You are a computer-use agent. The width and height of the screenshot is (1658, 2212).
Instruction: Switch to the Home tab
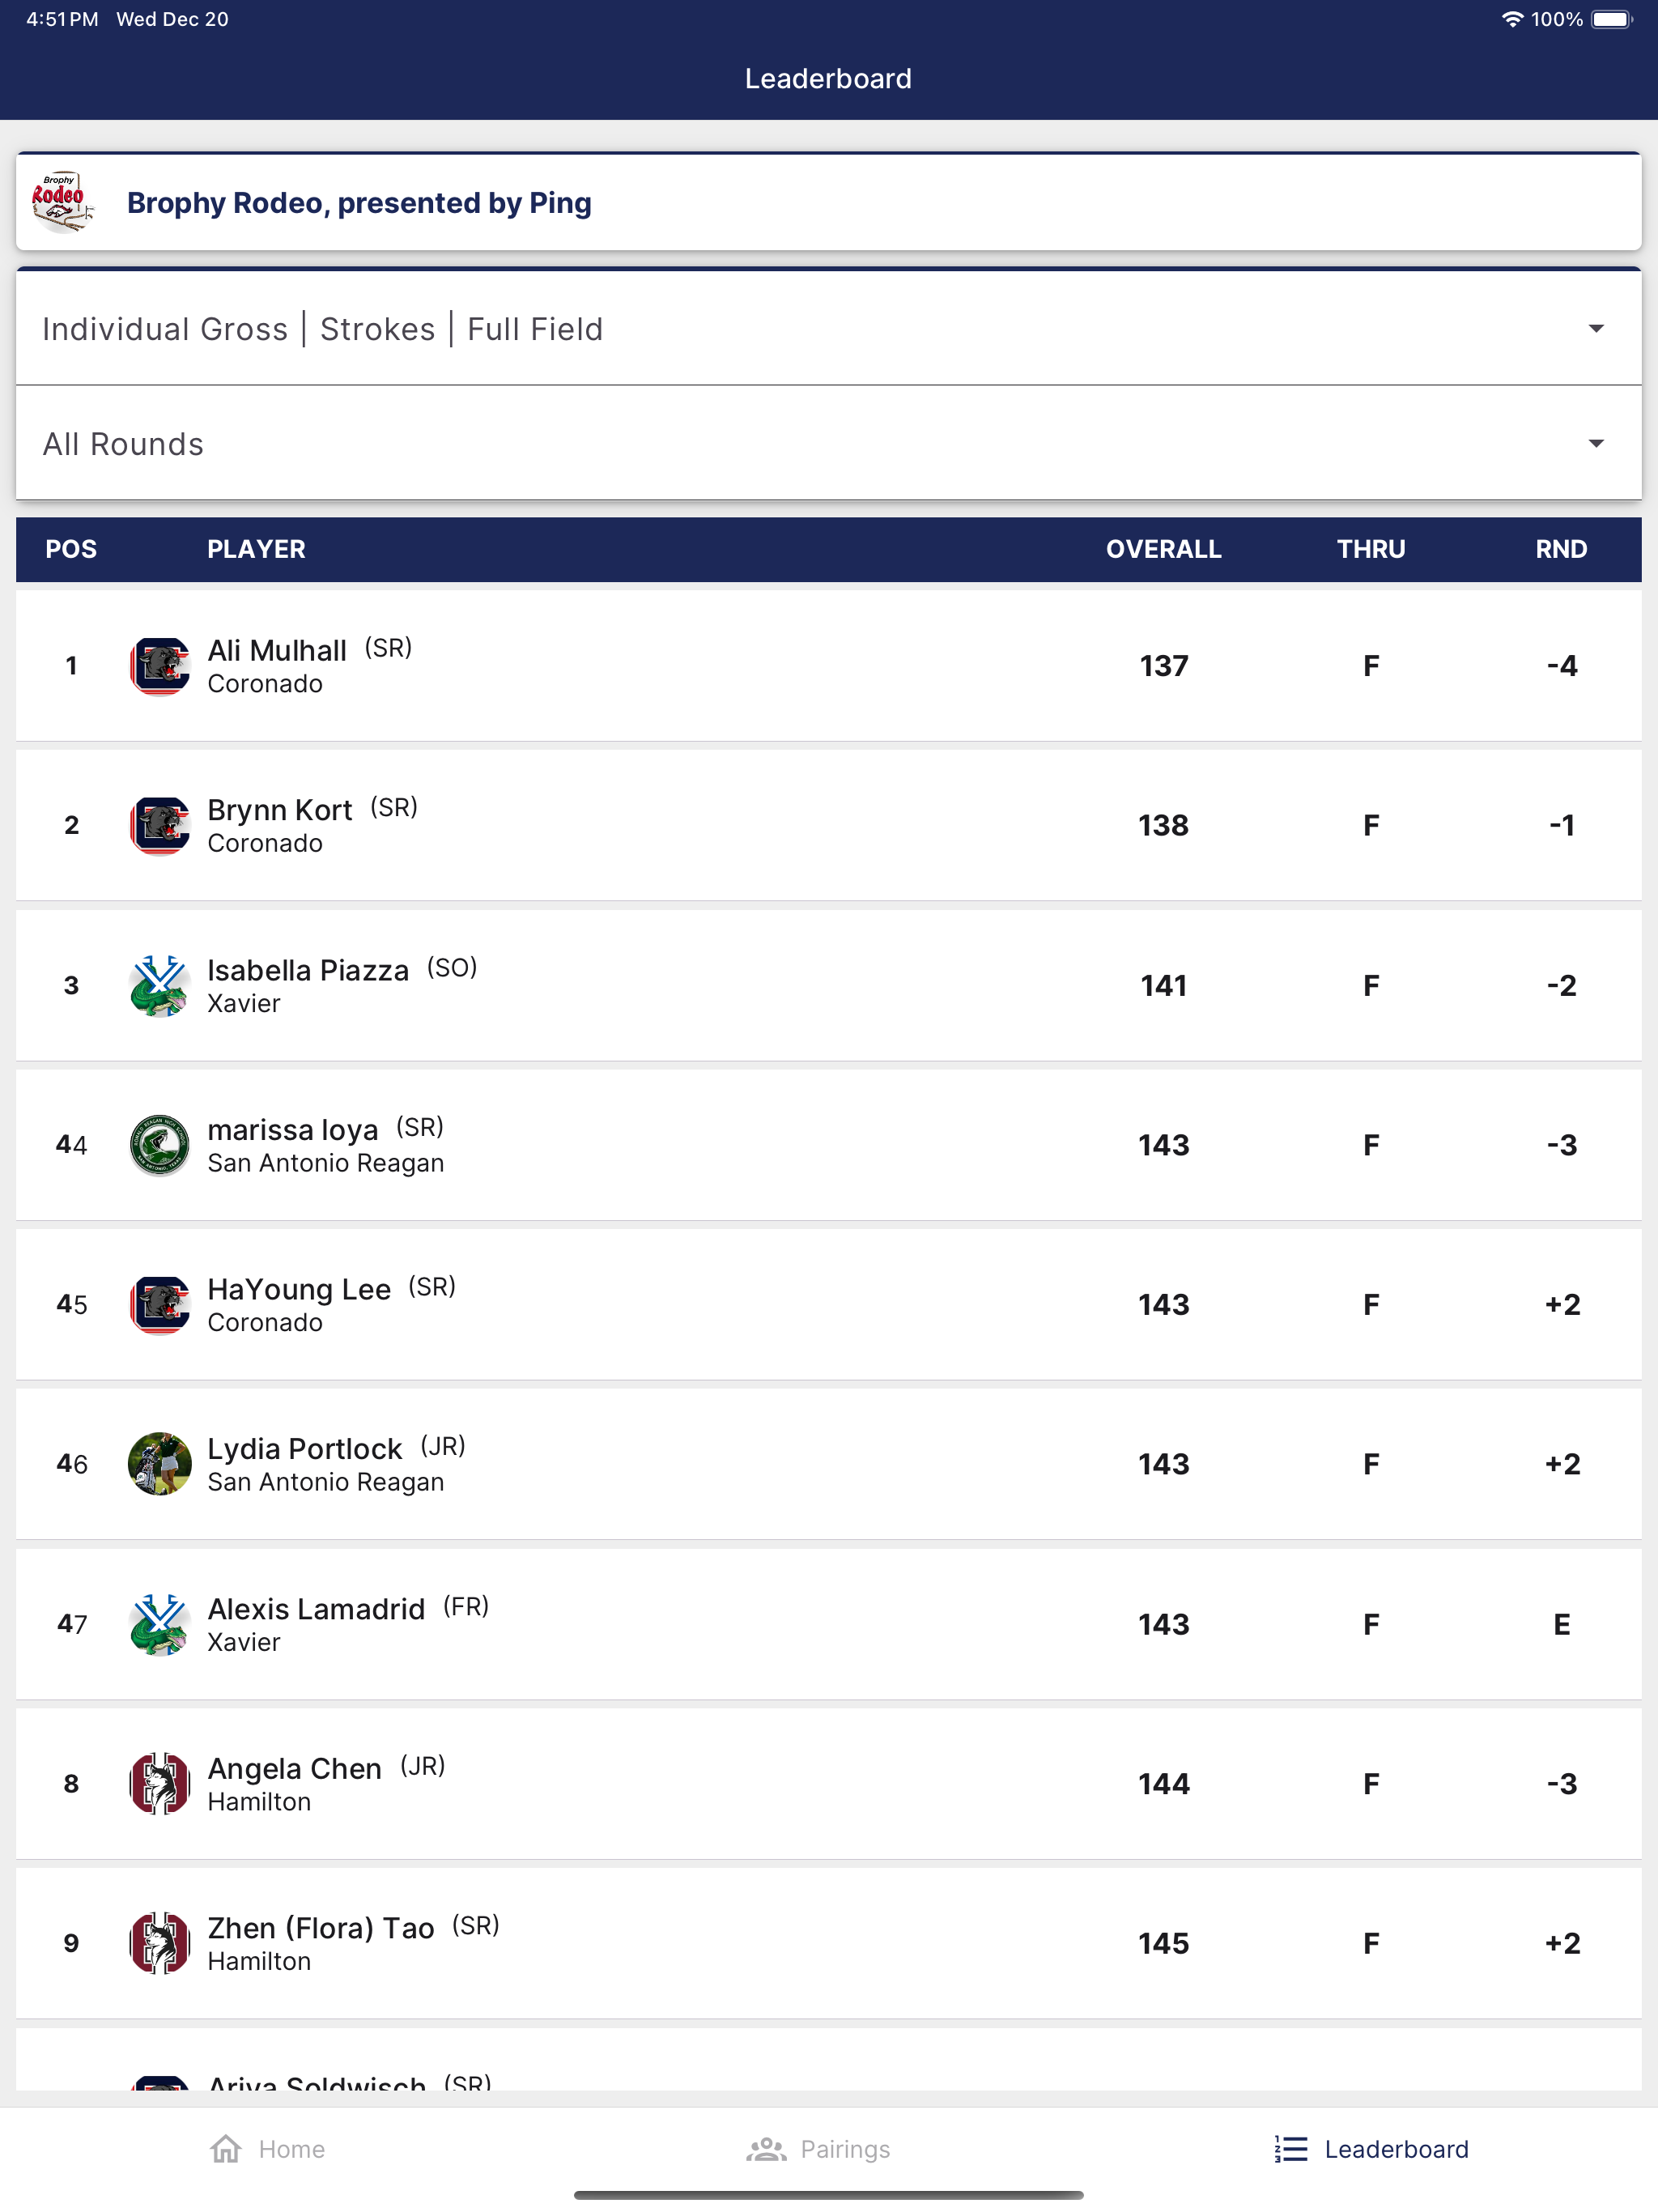(x=267, y=2149)
